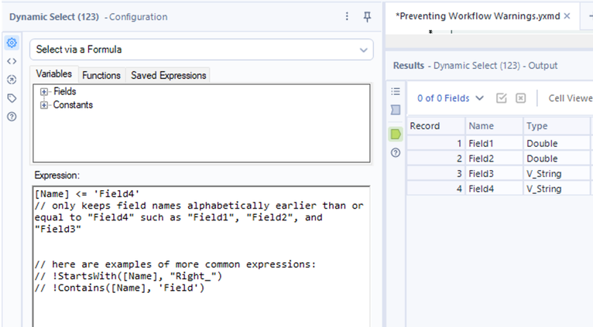Click the Fields label in Variables tree
This screenshot has width=593, height=327.
coord(65,91)
